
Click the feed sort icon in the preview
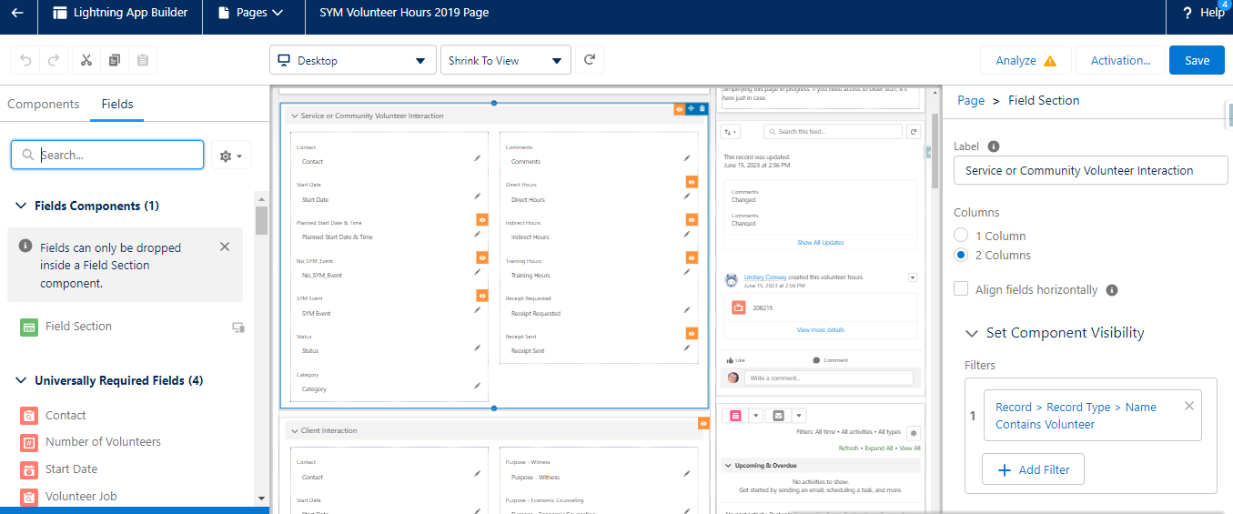pyautogui.click(x=730, y=132)
